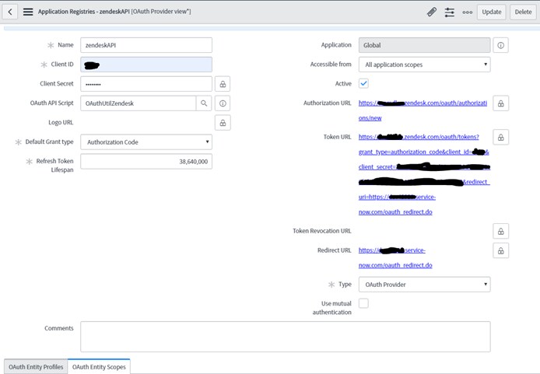Search OAuth API Script with magnifier icon
The height and width of the screenshot is (374, 540).
point(204,103)
